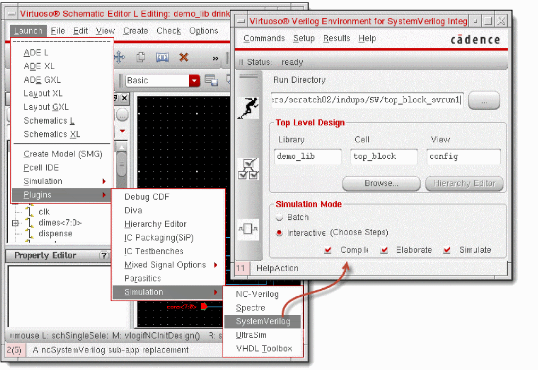Open the Check menu
This screenshot has width=538, height=370.
pyautogui.click(x=169, y=31)
